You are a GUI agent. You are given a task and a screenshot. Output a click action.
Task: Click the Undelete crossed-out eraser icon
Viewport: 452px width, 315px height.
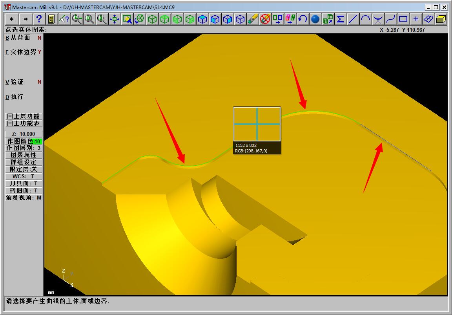[265, 19]
